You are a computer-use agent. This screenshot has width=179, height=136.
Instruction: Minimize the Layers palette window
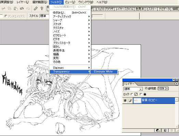click(174, 80)
